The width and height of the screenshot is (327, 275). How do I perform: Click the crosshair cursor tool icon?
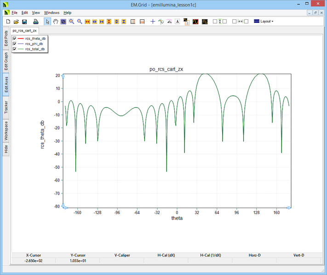(x=153, y=22)
